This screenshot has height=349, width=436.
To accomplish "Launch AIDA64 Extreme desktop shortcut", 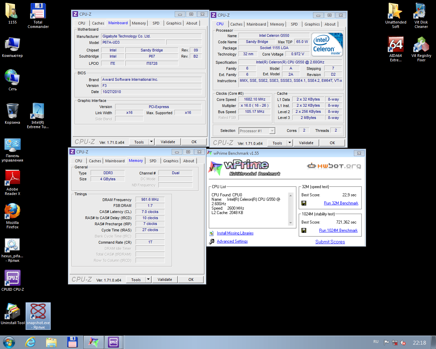I will coord(395,49).
